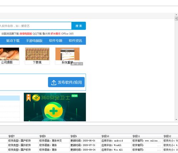Open the 下象棋 thumbnail

(37, 56)
